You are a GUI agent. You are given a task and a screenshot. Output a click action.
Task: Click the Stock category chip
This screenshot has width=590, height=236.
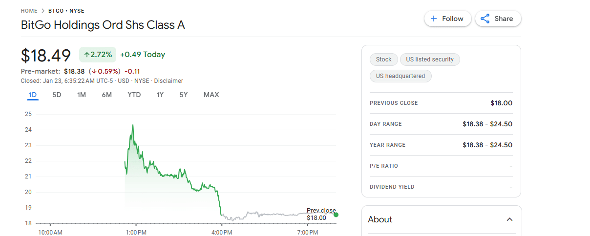pyautogui.click(x=384, y=59)
